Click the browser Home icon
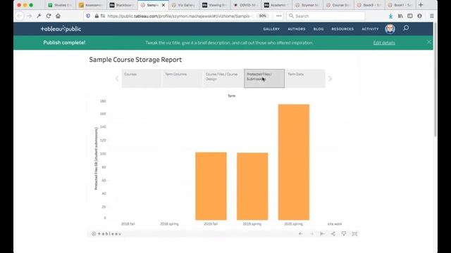The height and width of the screenshot is (253, 451). click(58, 16)
